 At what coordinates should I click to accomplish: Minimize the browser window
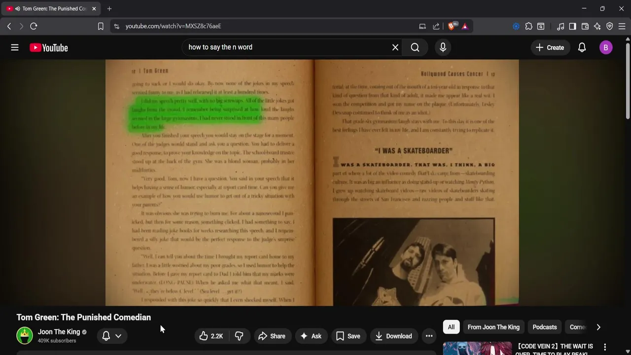pos(584,8)
